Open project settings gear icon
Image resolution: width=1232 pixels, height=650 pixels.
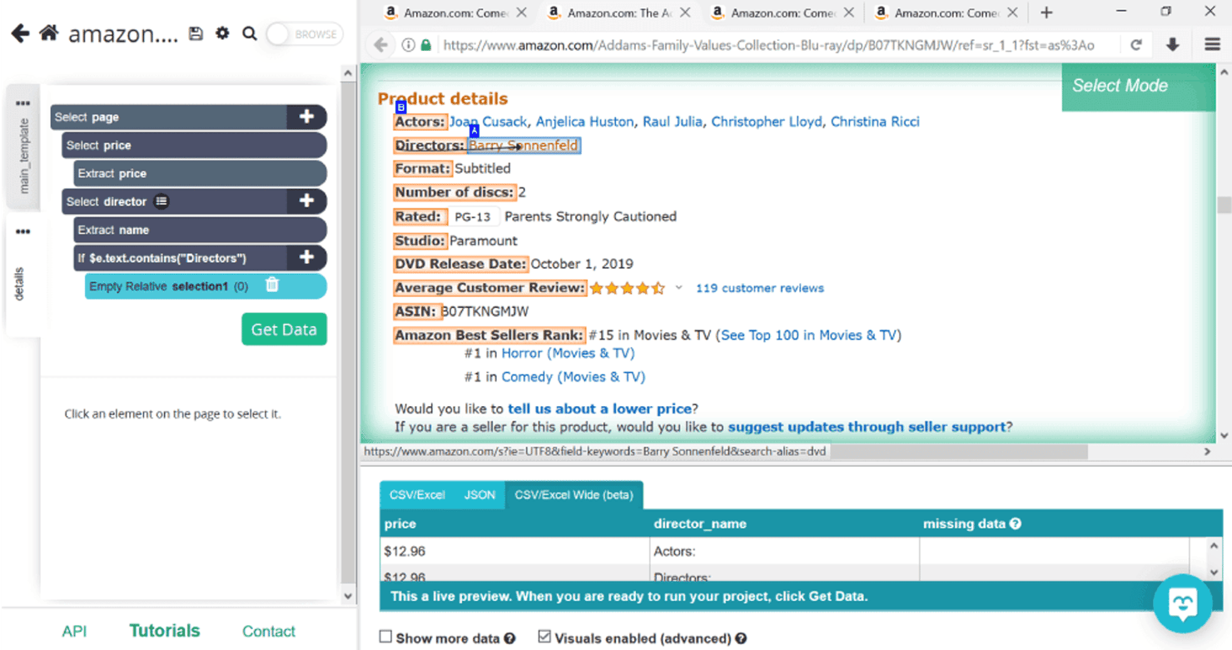click(x=222, y=34)
